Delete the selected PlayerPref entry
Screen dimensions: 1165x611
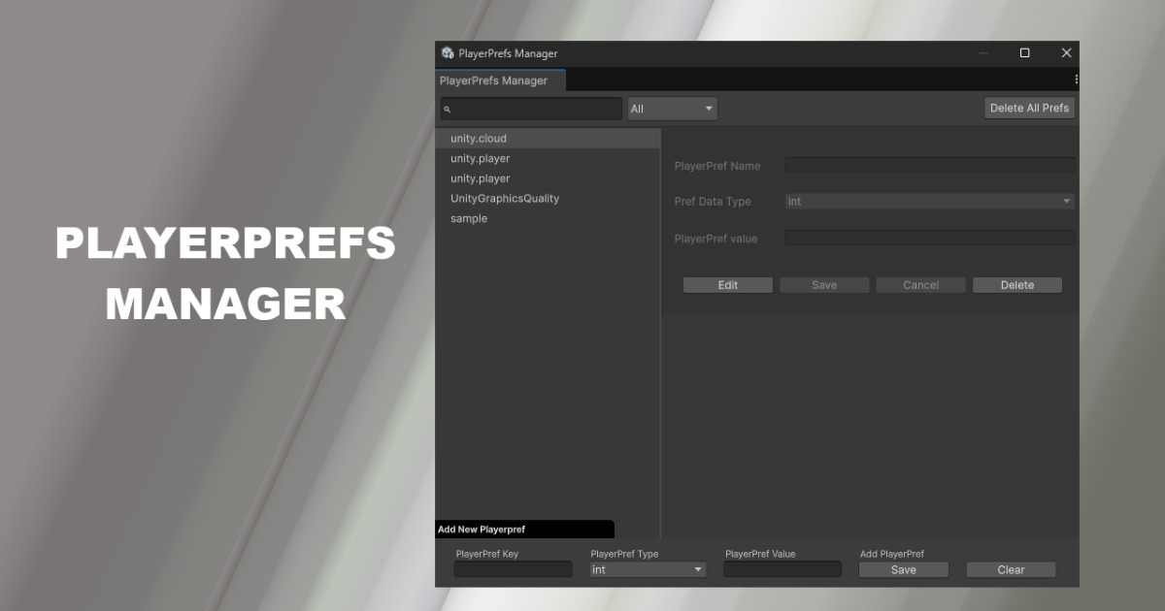pos(1016,284)
